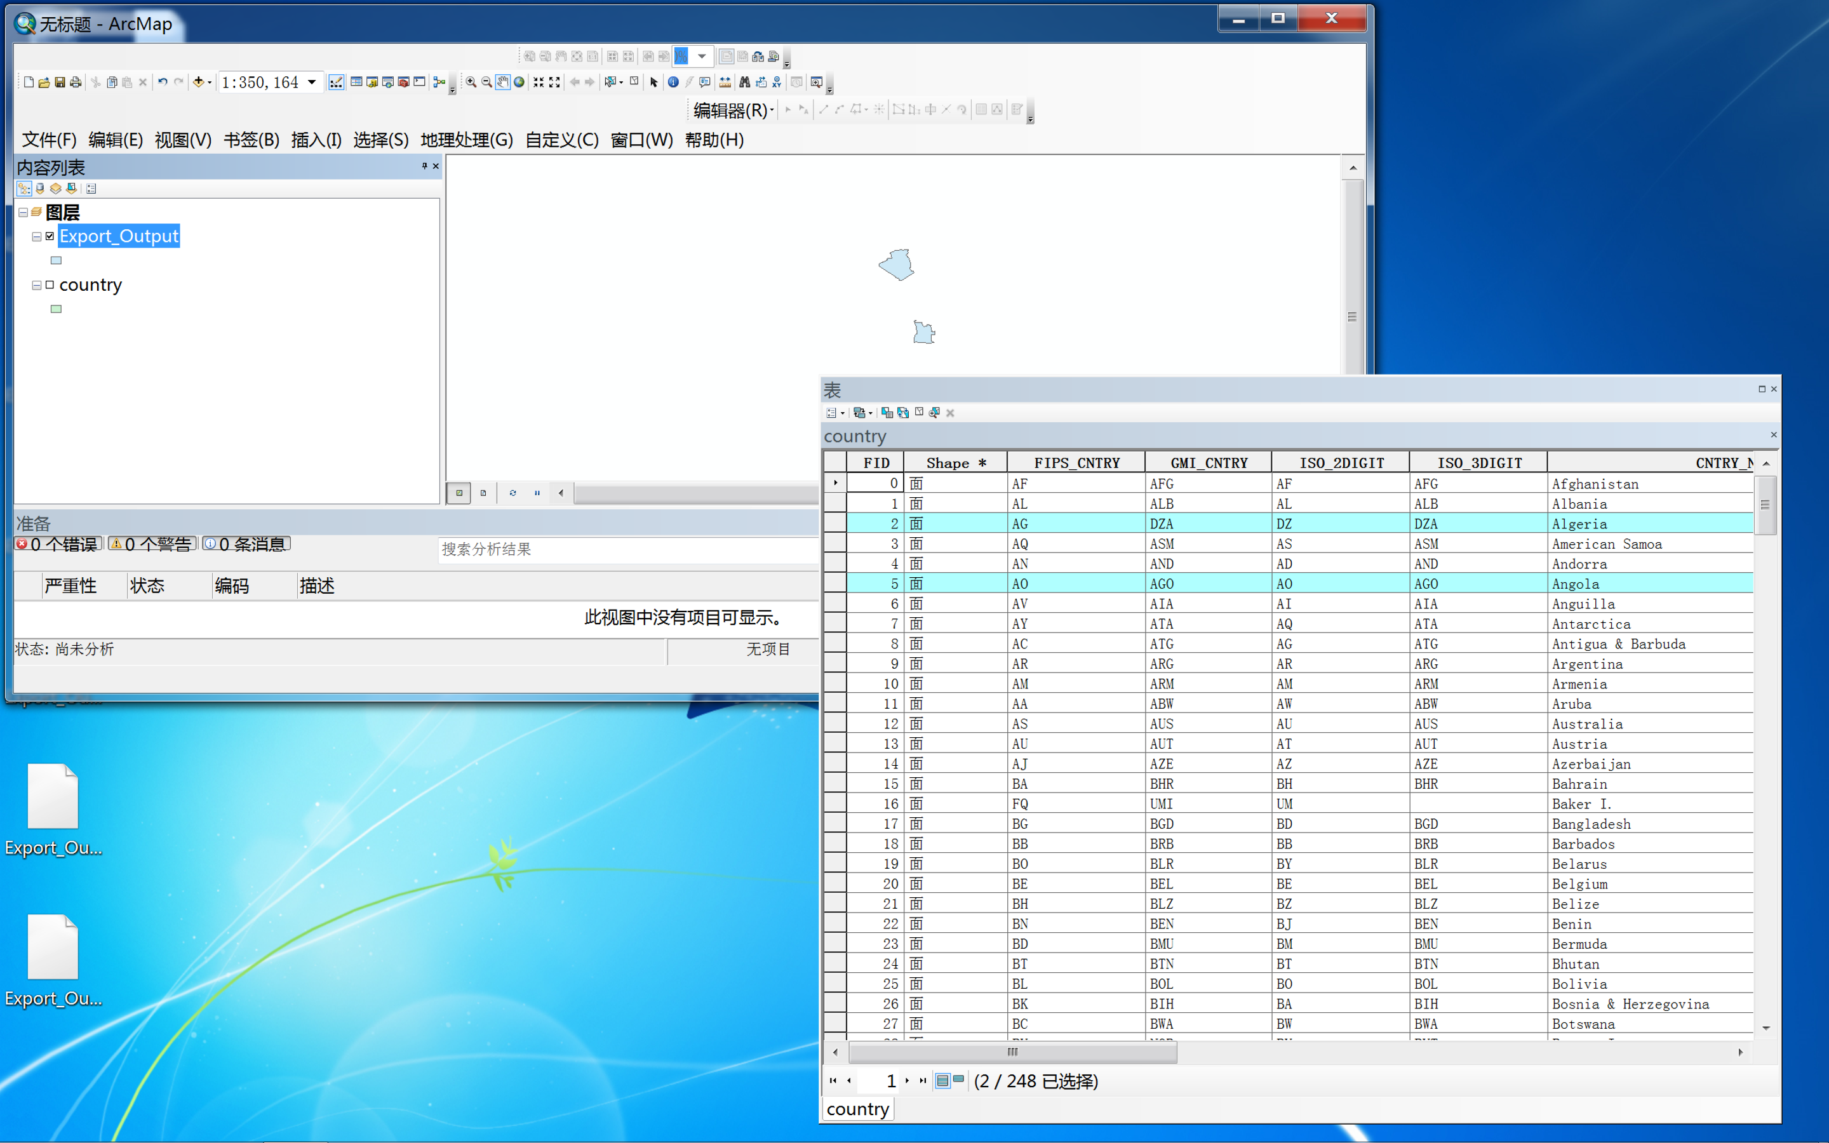Open the map scale dropdown

click(311, 83)
